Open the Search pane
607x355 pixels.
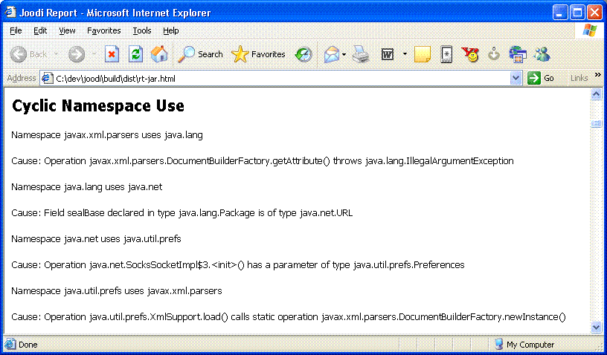[x=200, y=54]
